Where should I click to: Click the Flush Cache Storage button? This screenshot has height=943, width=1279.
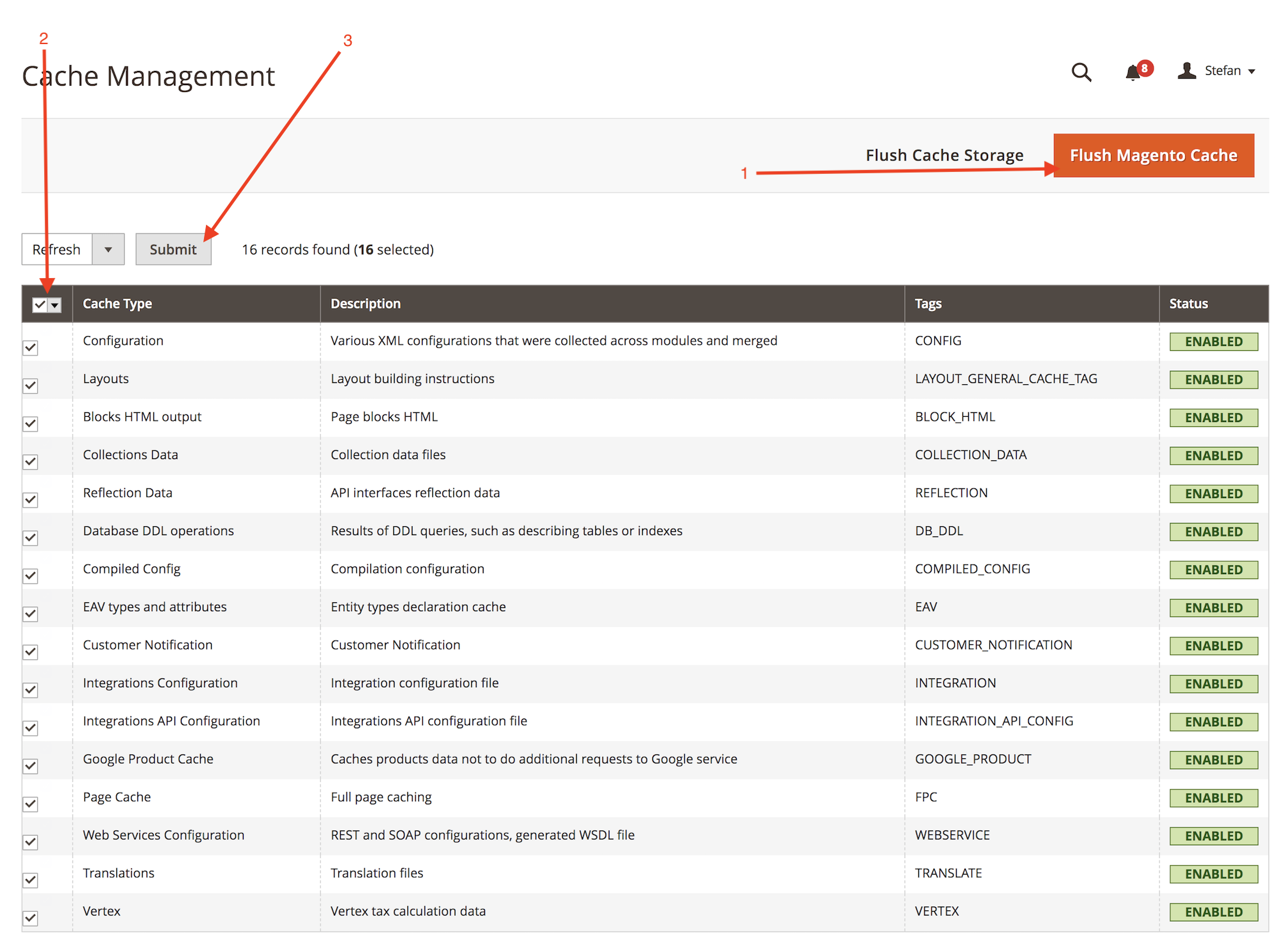944,155
